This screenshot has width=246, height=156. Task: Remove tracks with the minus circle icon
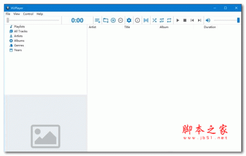[x=121, y=20]
